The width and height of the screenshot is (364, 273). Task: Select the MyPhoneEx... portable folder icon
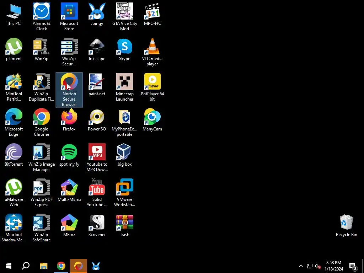click(125, 122)
